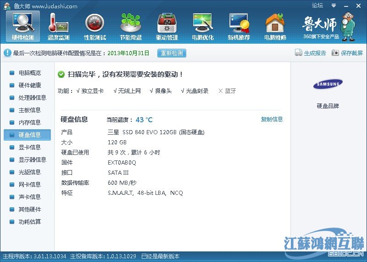
Task: Click the 已经是最新版本 status text
Action: click(160, 256)
